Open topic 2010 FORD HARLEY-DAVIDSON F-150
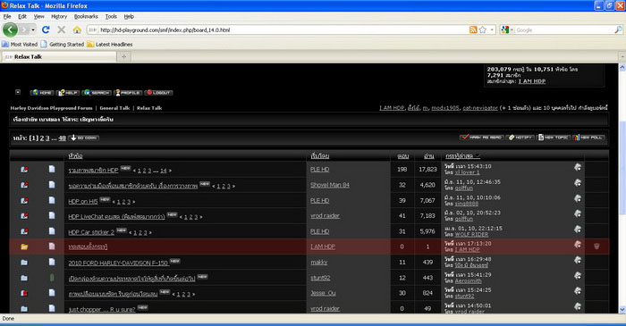The height and width of the screenshot is (326, 626). (118, 263)
